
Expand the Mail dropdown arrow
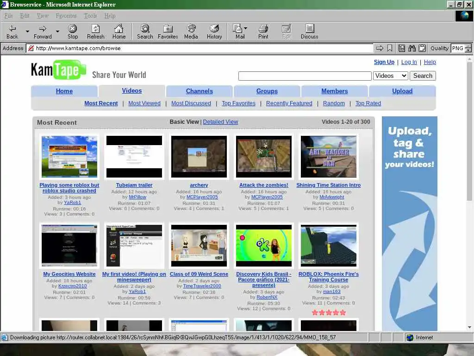coord(245,28)
